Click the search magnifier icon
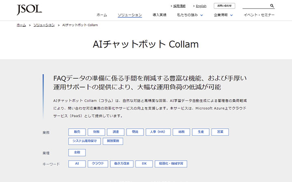 [x=272, y=6]
